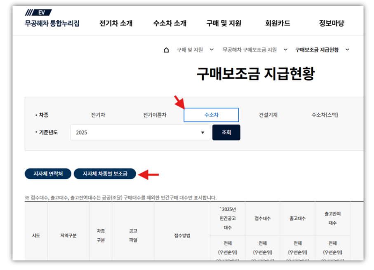Expand 구매 및 지원 breadcrumb dropdown
This screenshot has width=374, height=270.
[x=212, y=50]
